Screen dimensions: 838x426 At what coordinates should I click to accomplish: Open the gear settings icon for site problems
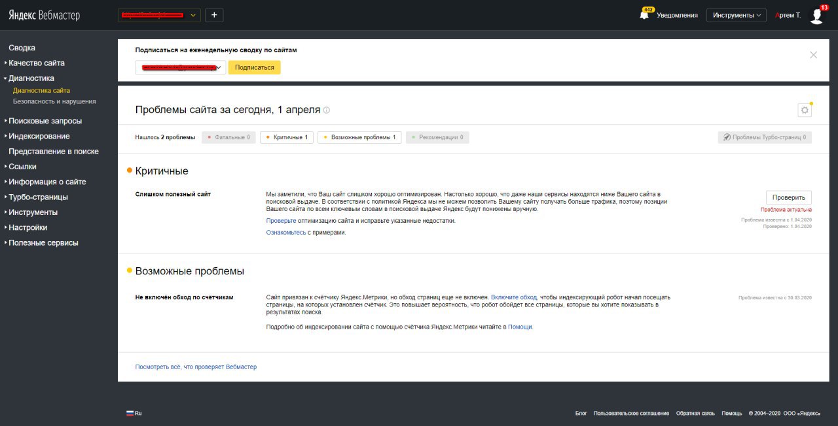[805, 110]
